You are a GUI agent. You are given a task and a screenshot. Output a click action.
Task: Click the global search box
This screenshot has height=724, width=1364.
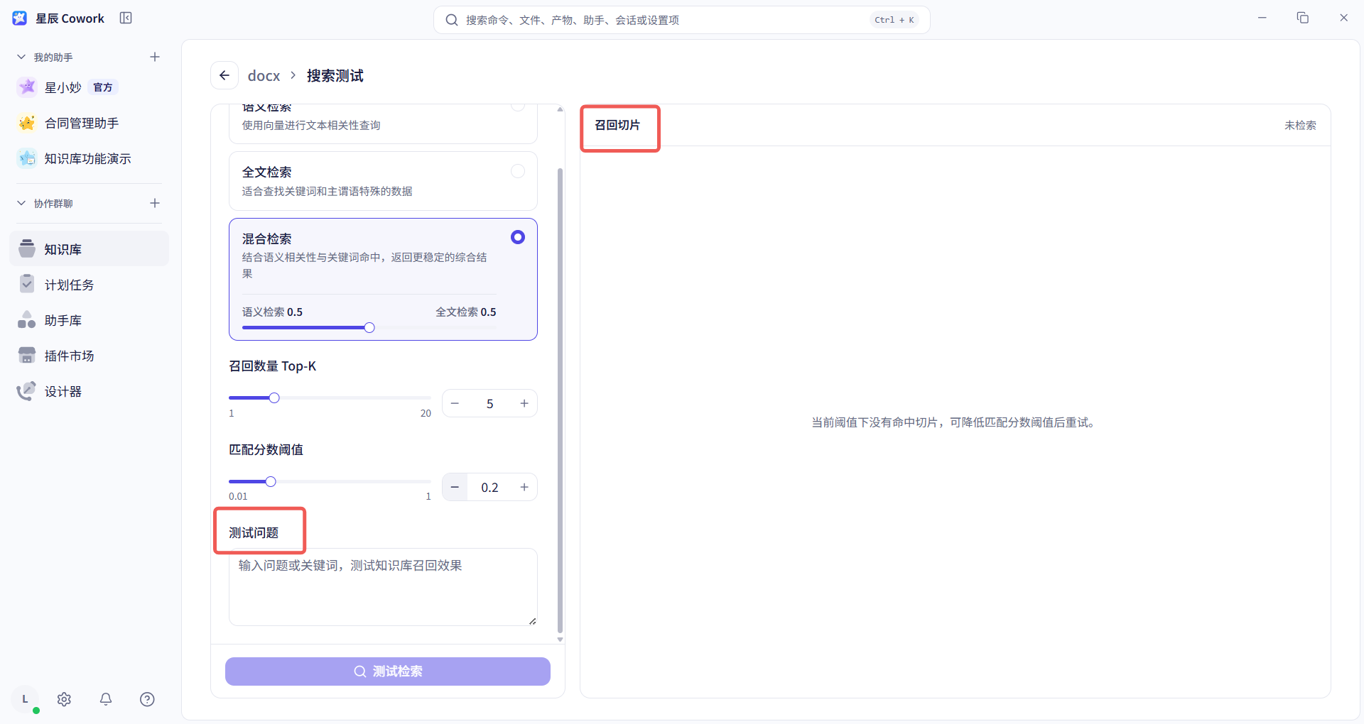(x=681, y=20)
